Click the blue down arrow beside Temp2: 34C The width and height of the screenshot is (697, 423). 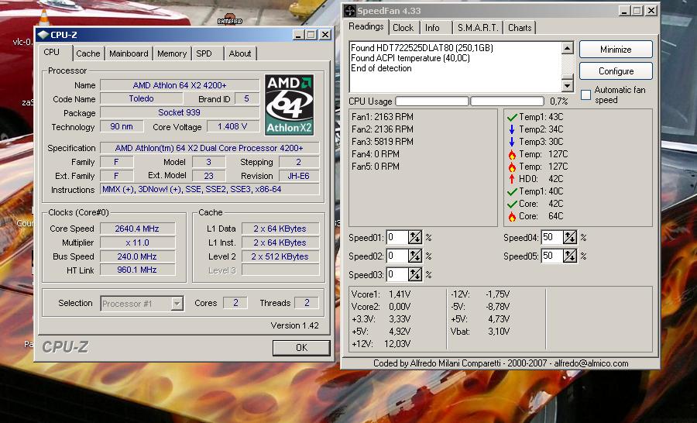[512, 129]
